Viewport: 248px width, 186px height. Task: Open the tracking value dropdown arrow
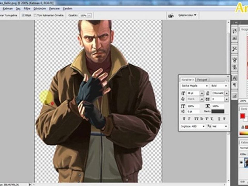coord(227,99)
